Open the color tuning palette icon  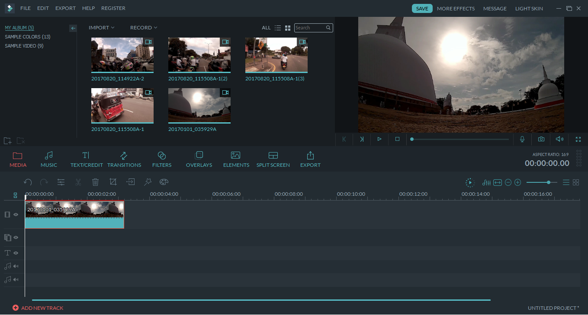(164, 182)
